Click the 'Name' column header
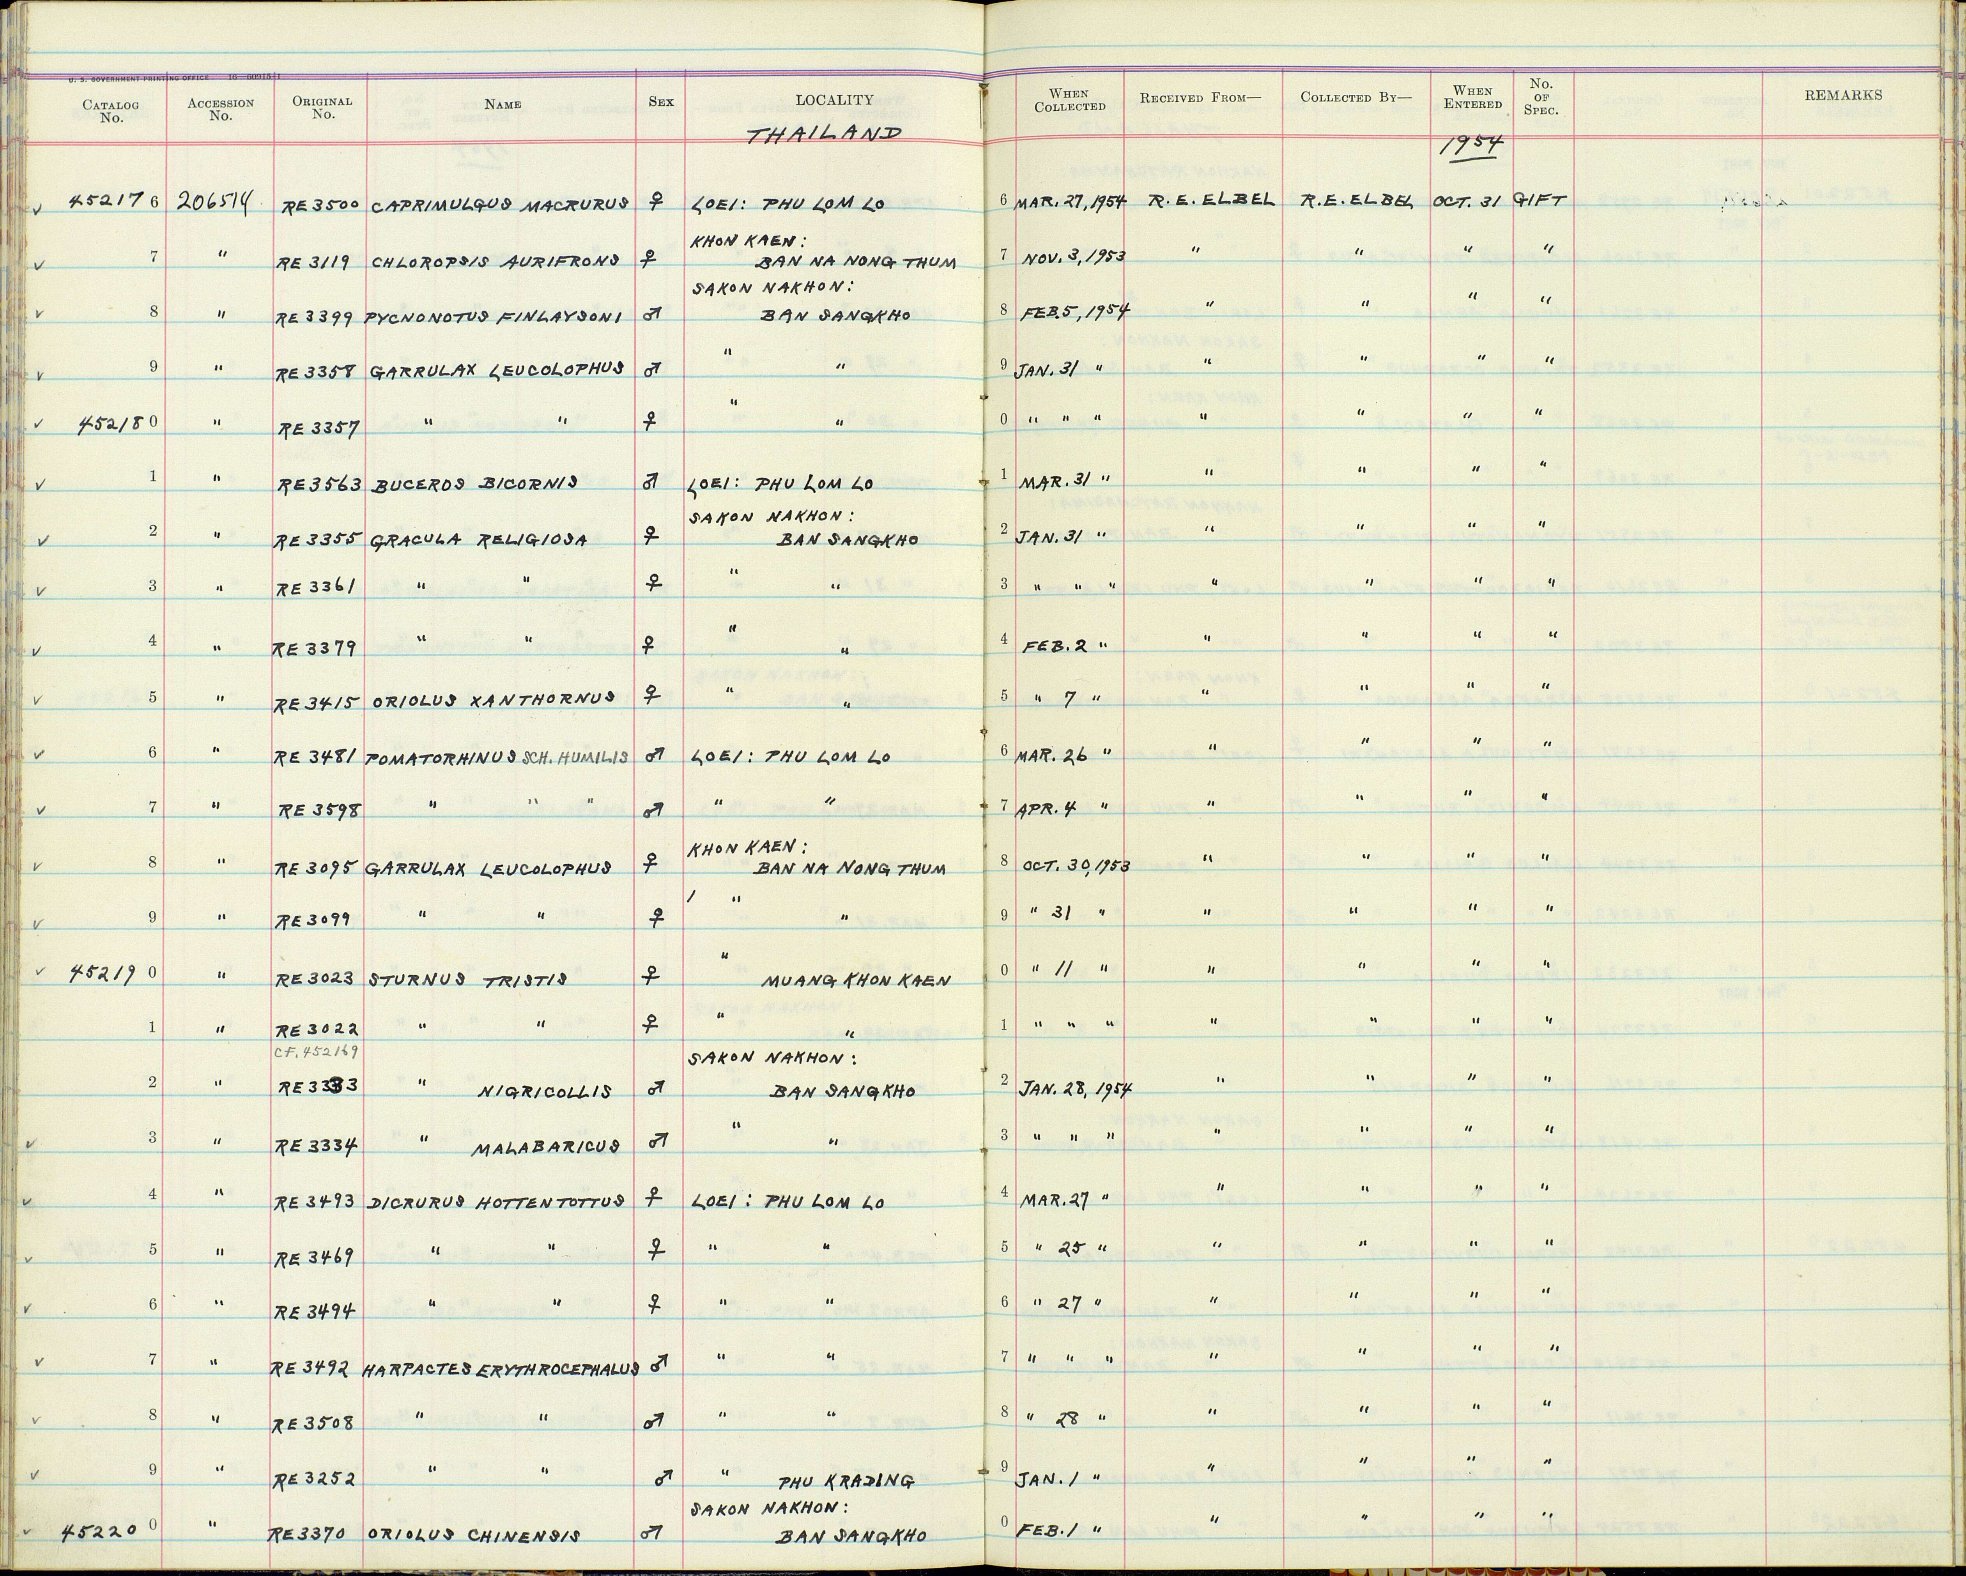This screenshot has width=1966, height=1576. click(x=503, y=104)
